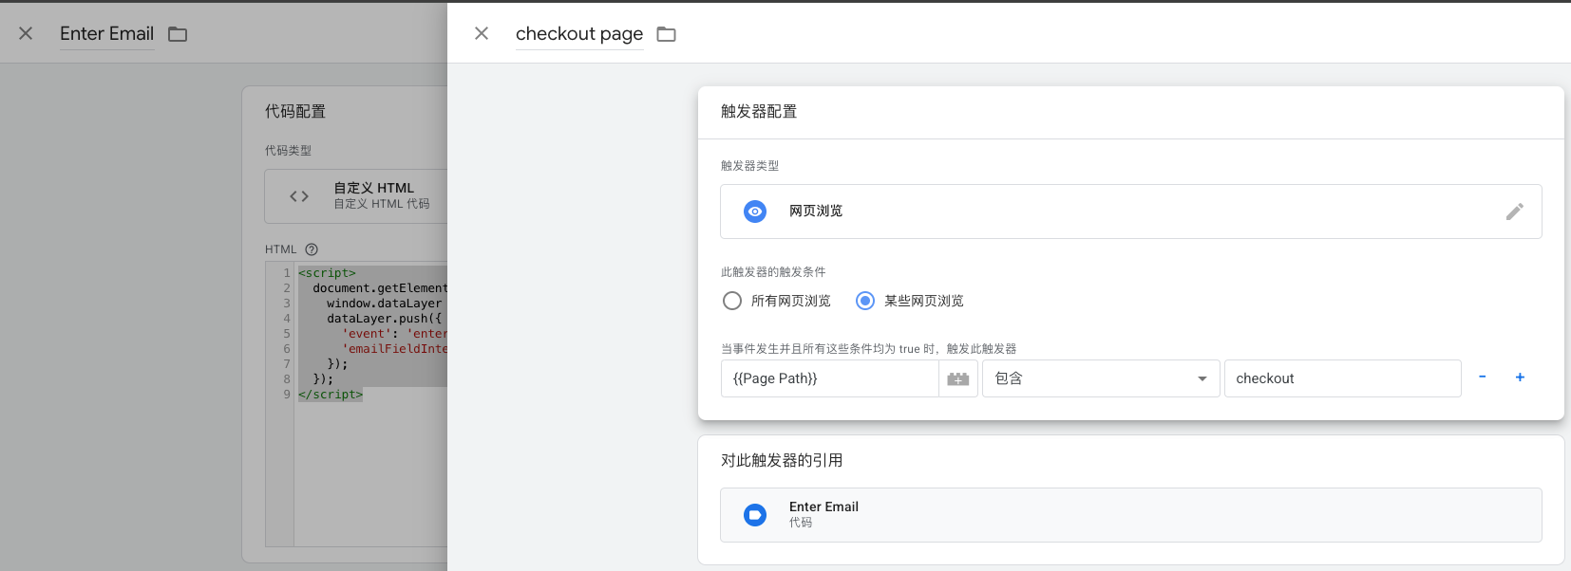Image resolution: width=1571 pixels, height=571 pixels.
Task: Select the 某些网页浏览 radio button
Action: click(x=865, y=301)
